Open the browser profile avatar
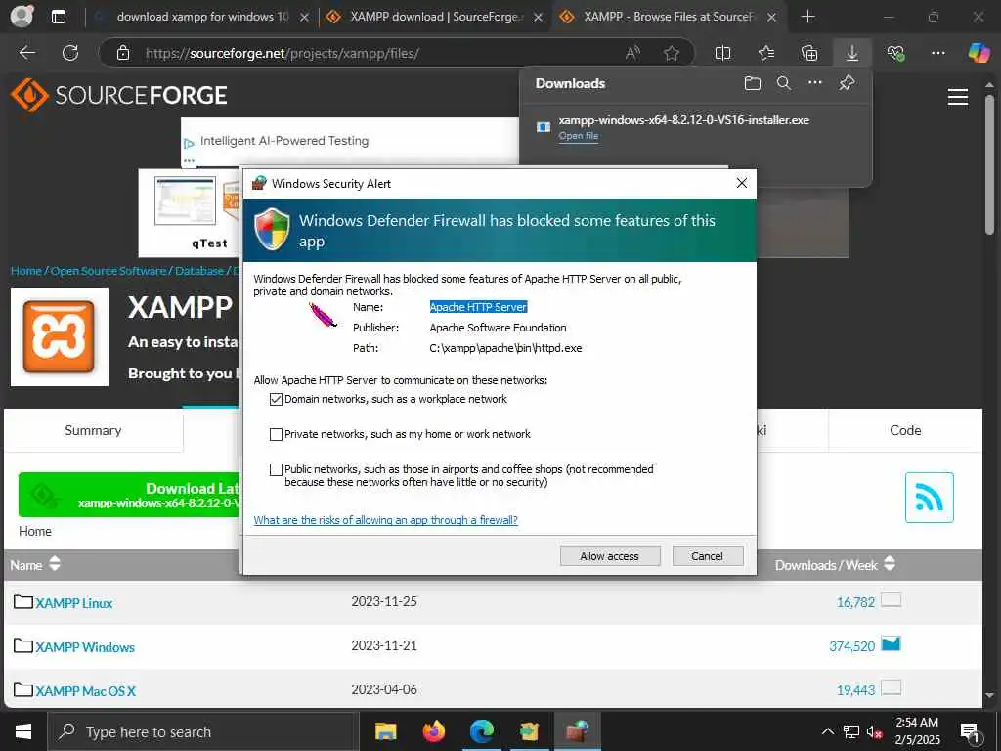 [x=22, y=16]
